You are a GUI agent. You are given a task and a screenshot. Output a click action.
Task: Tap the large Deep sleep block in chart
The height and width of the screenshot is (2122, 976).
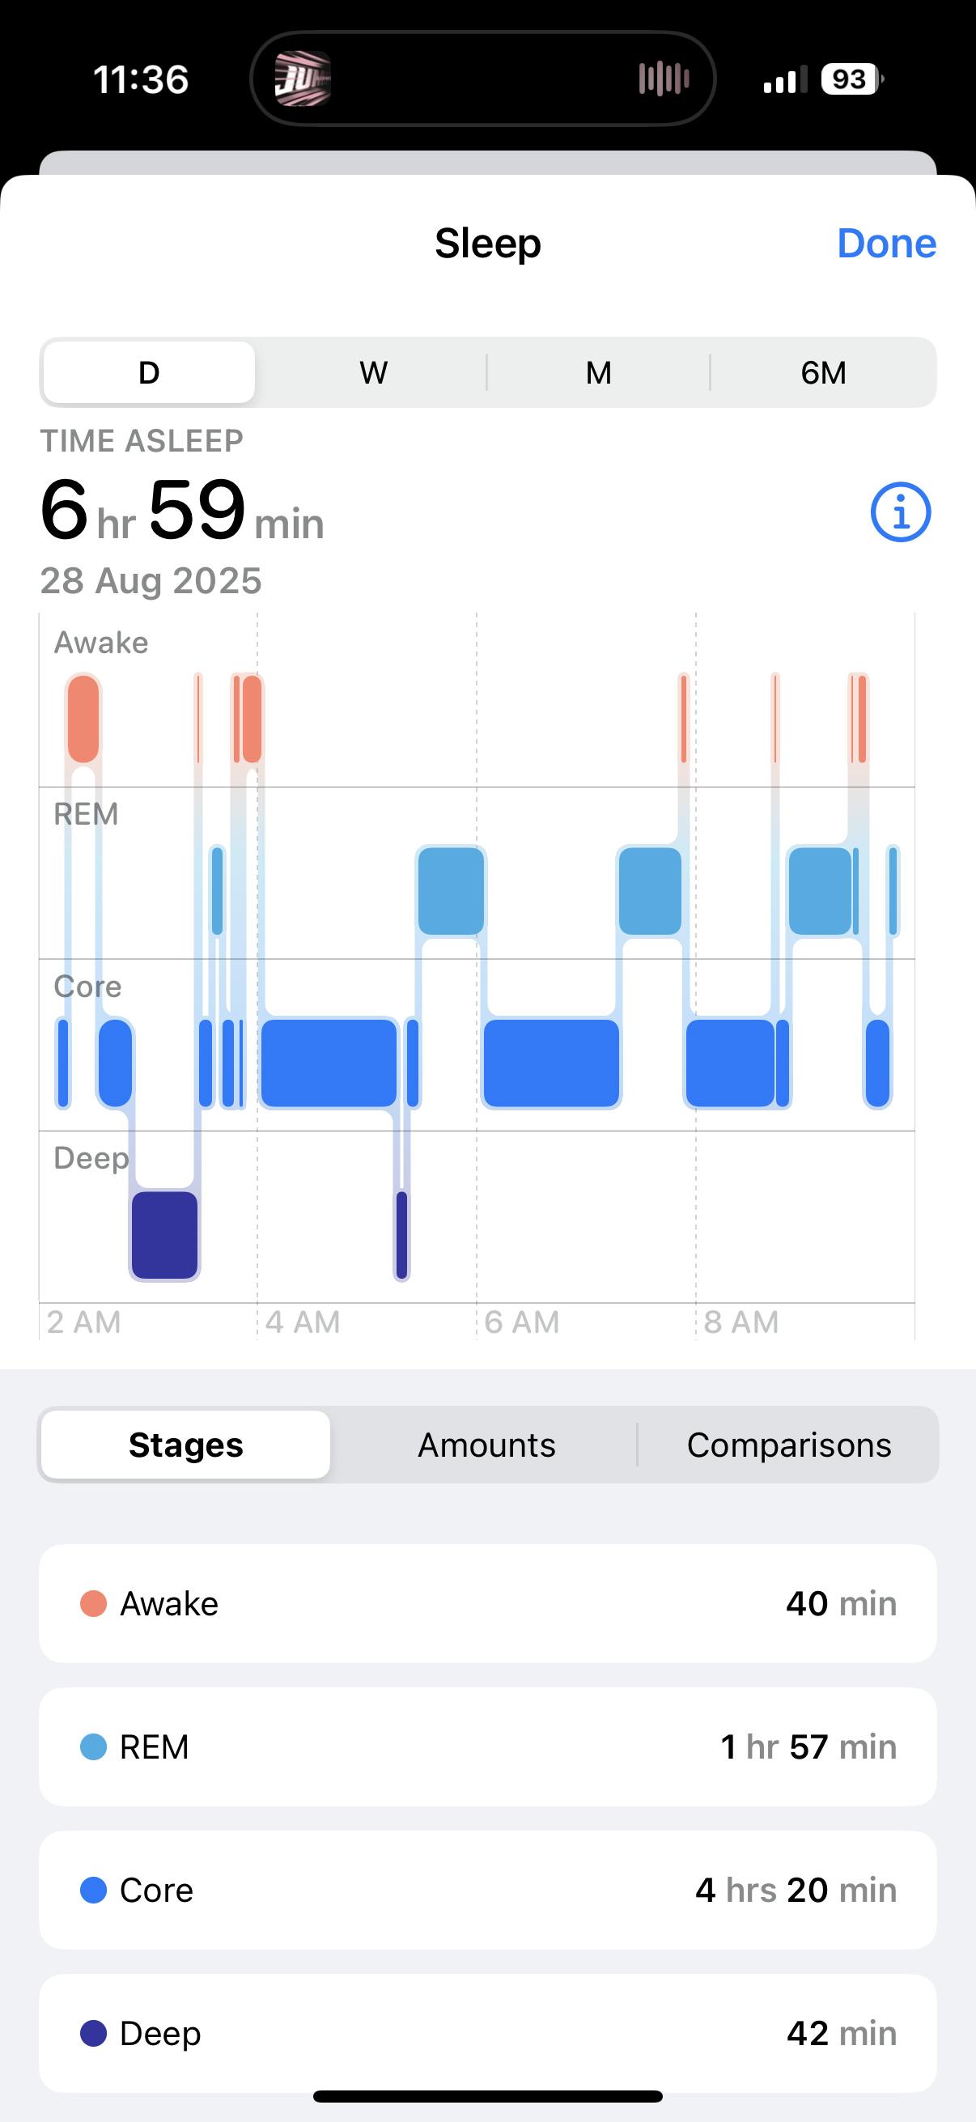pos(165,1235)
